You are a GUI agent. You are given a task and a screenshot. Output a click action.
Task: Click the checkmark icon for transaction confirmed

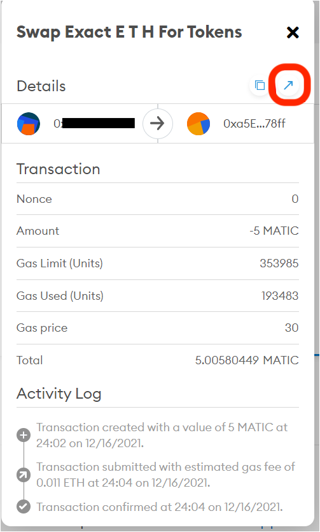click(x=24, y=507)
